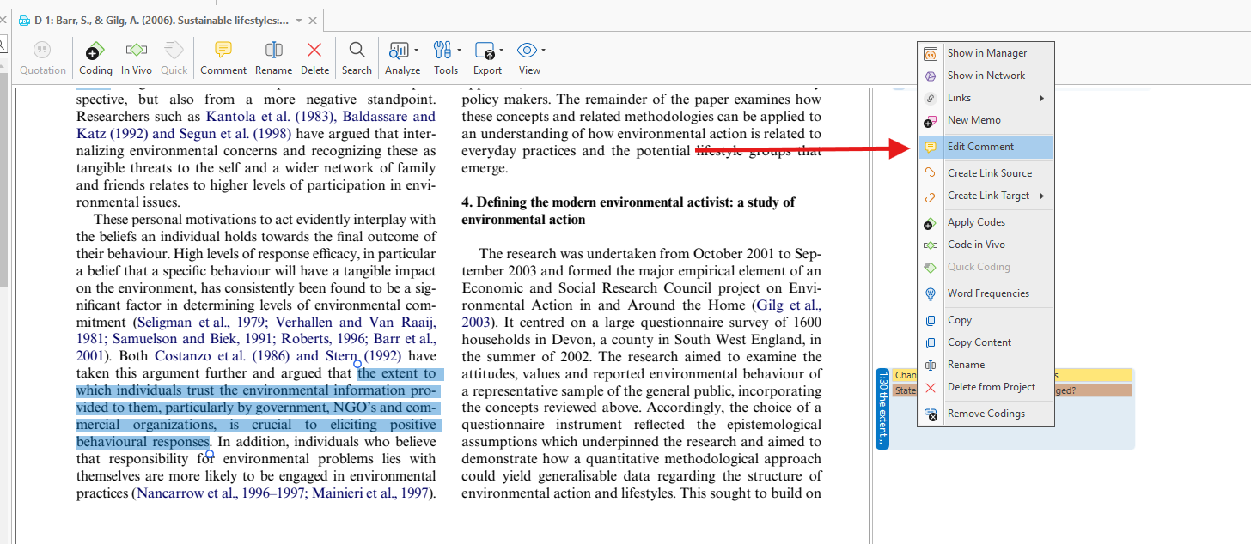Screen dimensions: 1251x544
Task: Choose Edit Comment from the context menu
Action: point(986,147)
